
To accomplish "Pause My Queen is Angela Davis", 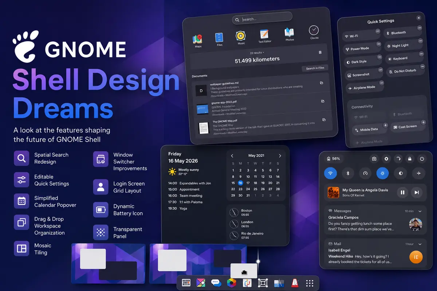I will pyautogui.click(x=402, y=192).
